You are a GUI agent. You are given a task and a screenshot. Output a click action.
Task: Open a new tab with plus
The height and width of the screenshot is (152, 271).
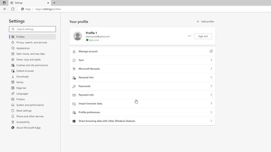(x=54, y=3)
